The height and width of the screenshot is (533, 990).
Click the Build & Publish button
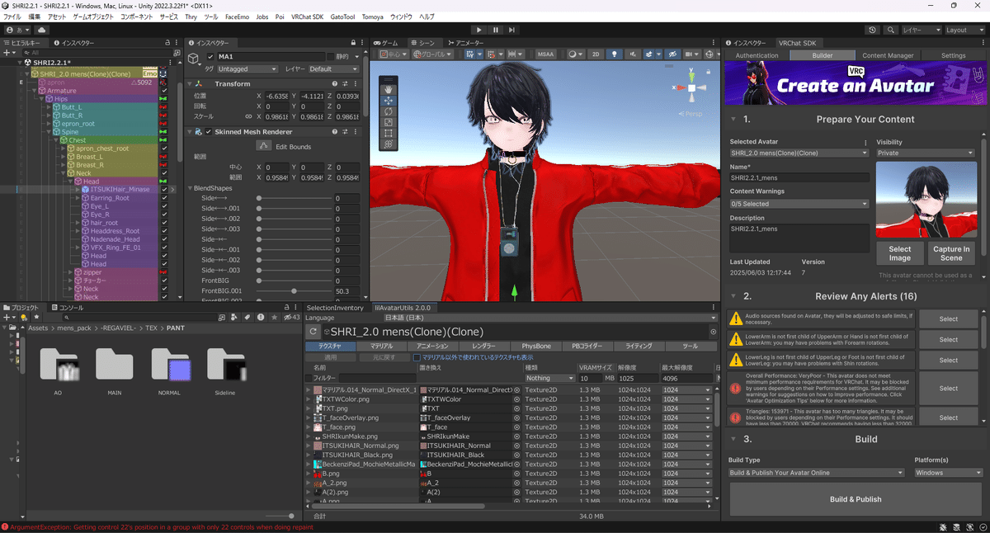856,499
